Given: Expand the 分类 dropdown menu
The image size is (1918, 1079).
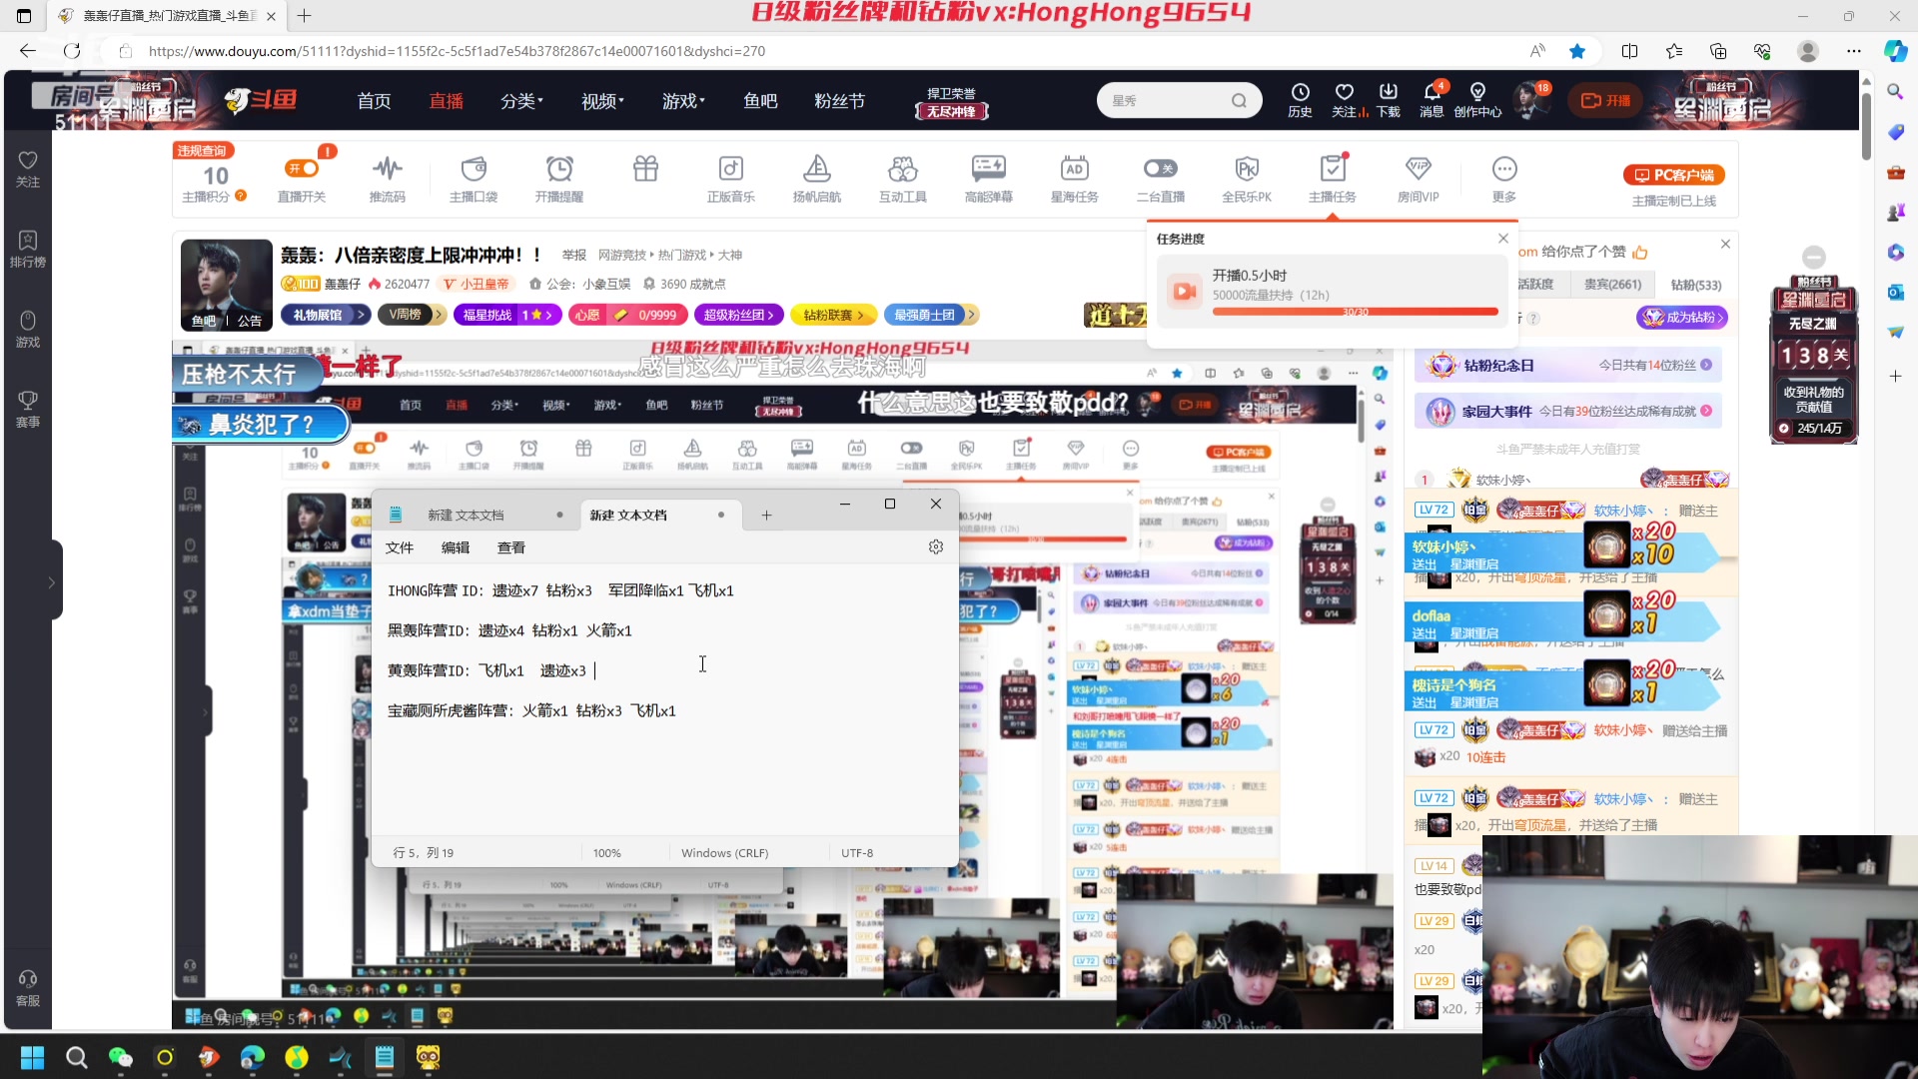Looking at the screenshot, I should pos(521,100).
